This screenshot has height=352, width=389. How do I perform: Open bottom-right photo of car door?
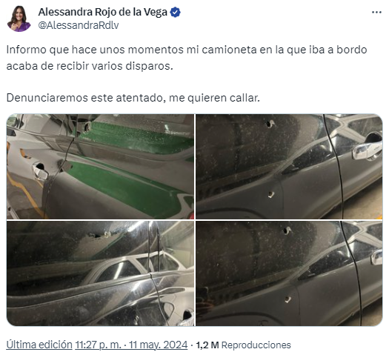289,273
